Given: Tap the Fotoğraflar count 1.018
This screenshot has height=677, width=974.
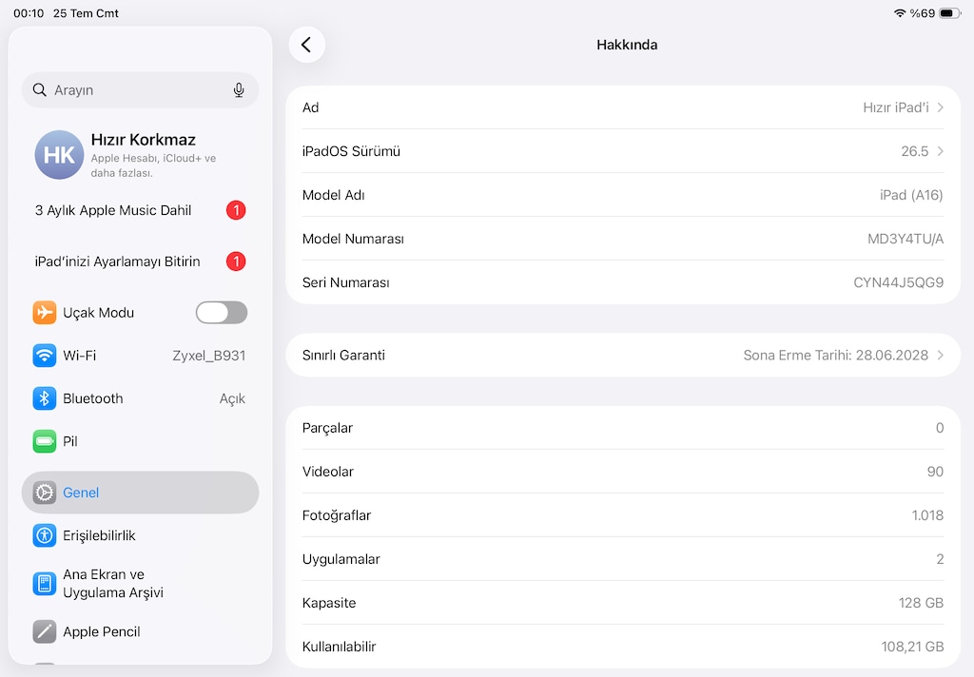Looking at the screenshot, I should [927, 515].
